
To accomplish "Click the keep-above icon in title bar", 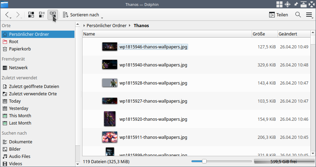I will tap(303, 4).
